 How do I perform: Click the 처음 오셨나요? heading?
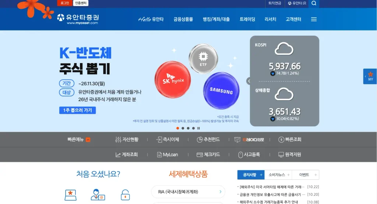point(98,174)
